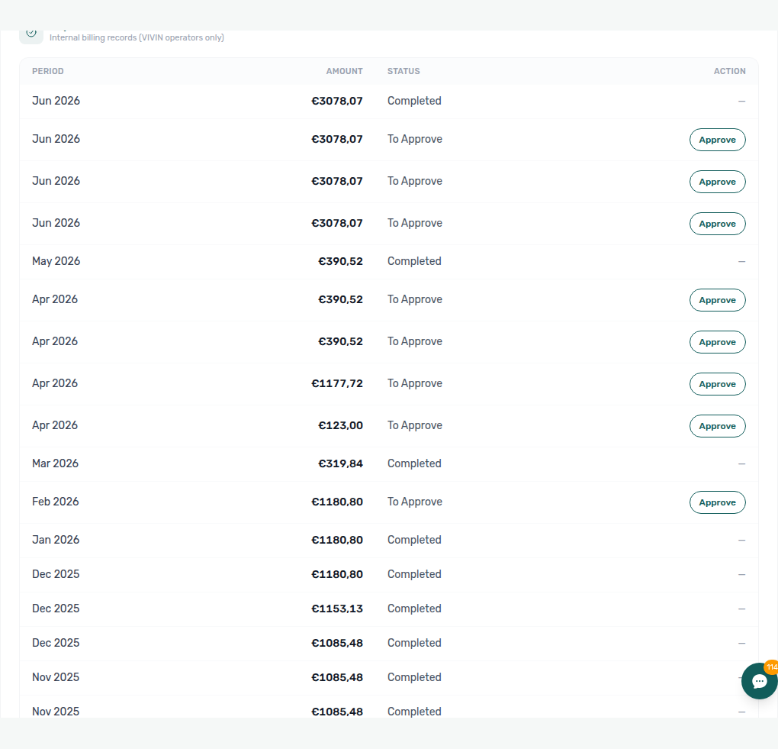Viewport: 778px width, 749px height.
Task: Click the €319,84 amount value
Action: (x=340, y=463)
